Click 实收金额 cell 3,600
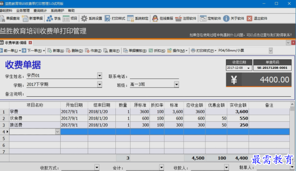This screenshot has height=171, width=296. click(x=238, y=112)
